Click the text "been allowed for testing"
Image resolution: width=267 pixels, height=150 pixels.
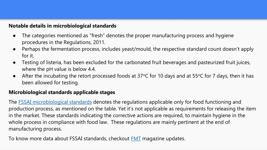coord(50,83)
